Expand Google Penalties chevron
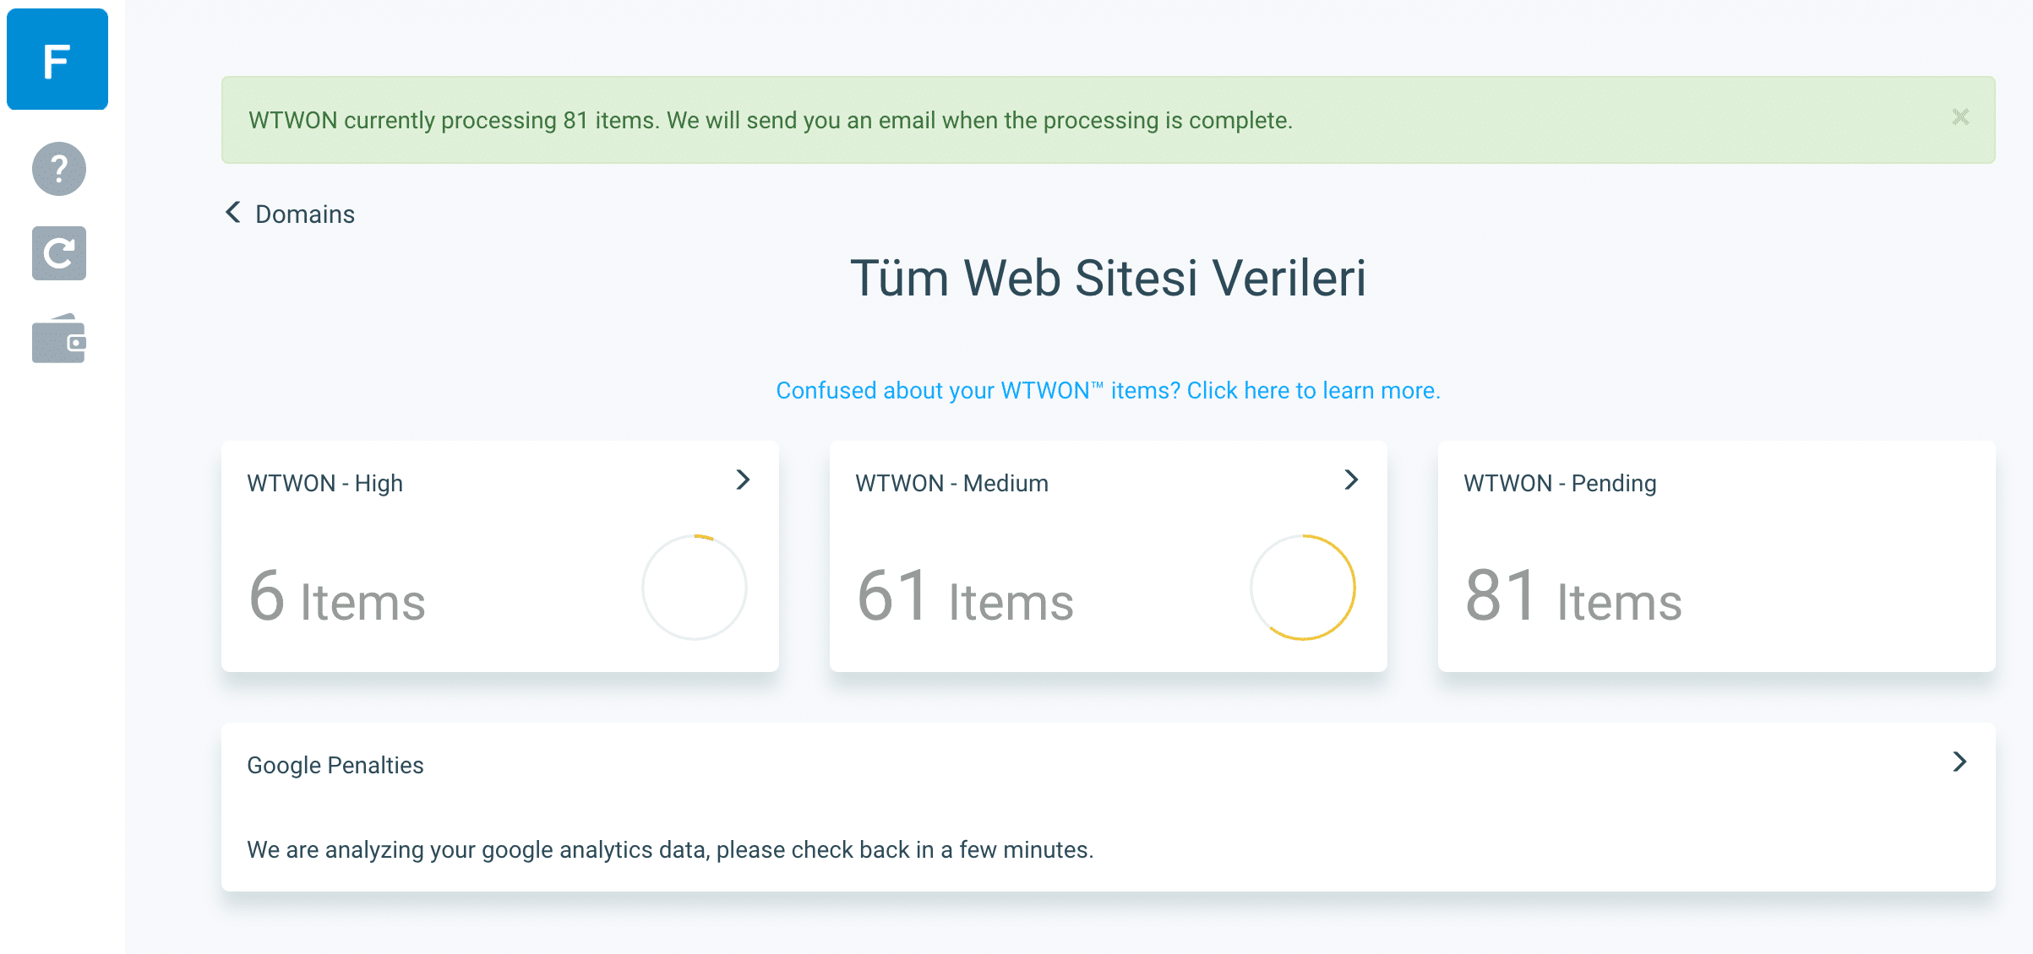Screen dimensions: 2033x954 point(1959,762)
